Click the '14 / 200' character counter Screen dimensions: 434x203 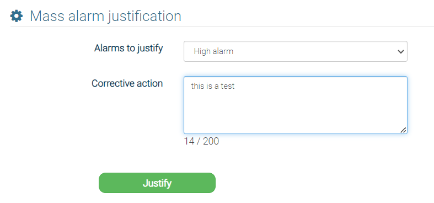(x=201, y=141)
